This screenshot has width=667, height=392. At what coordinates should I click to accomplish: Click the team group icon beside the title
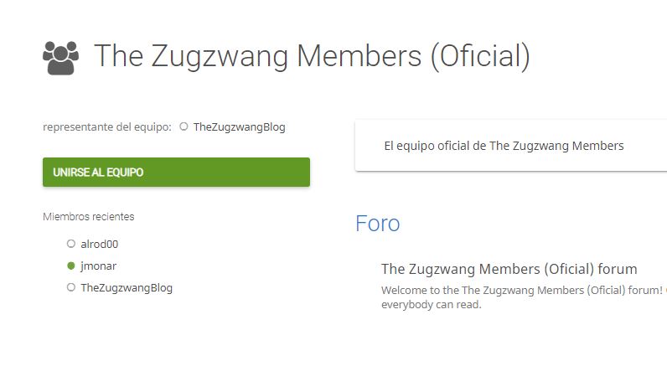pos(61,58)
